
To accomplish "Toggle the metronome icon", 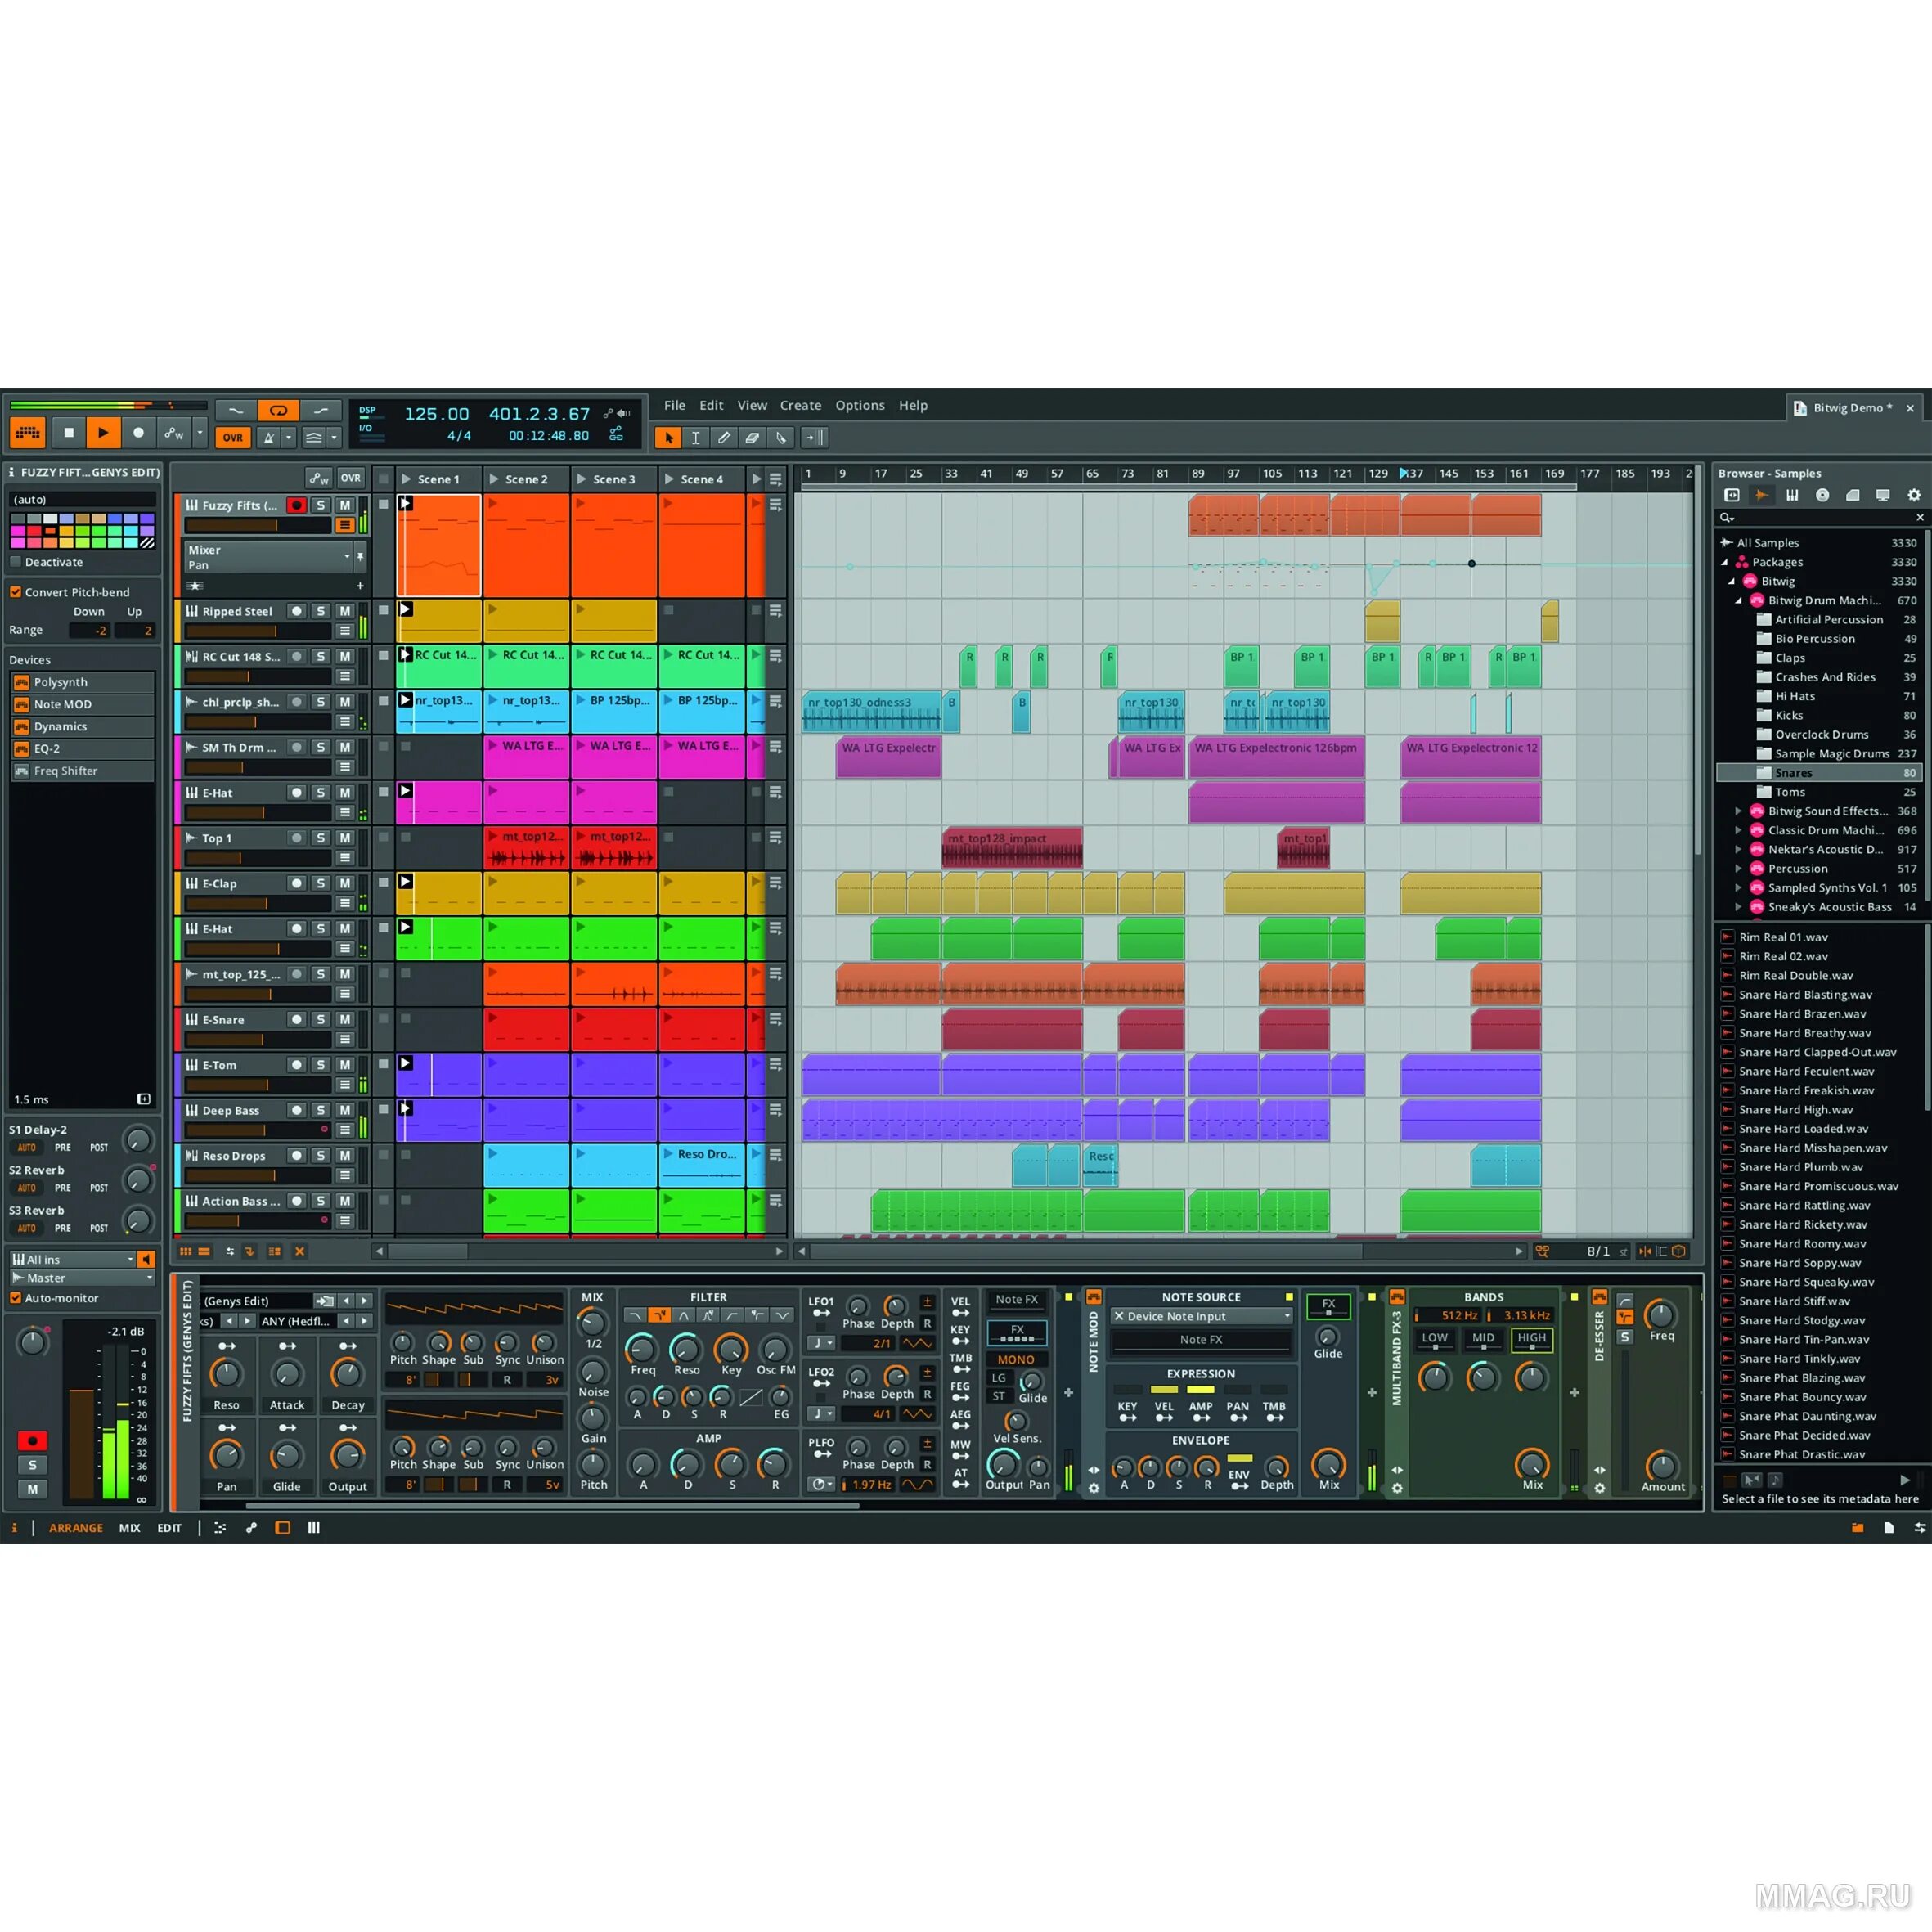I will (x=269, y=437).
